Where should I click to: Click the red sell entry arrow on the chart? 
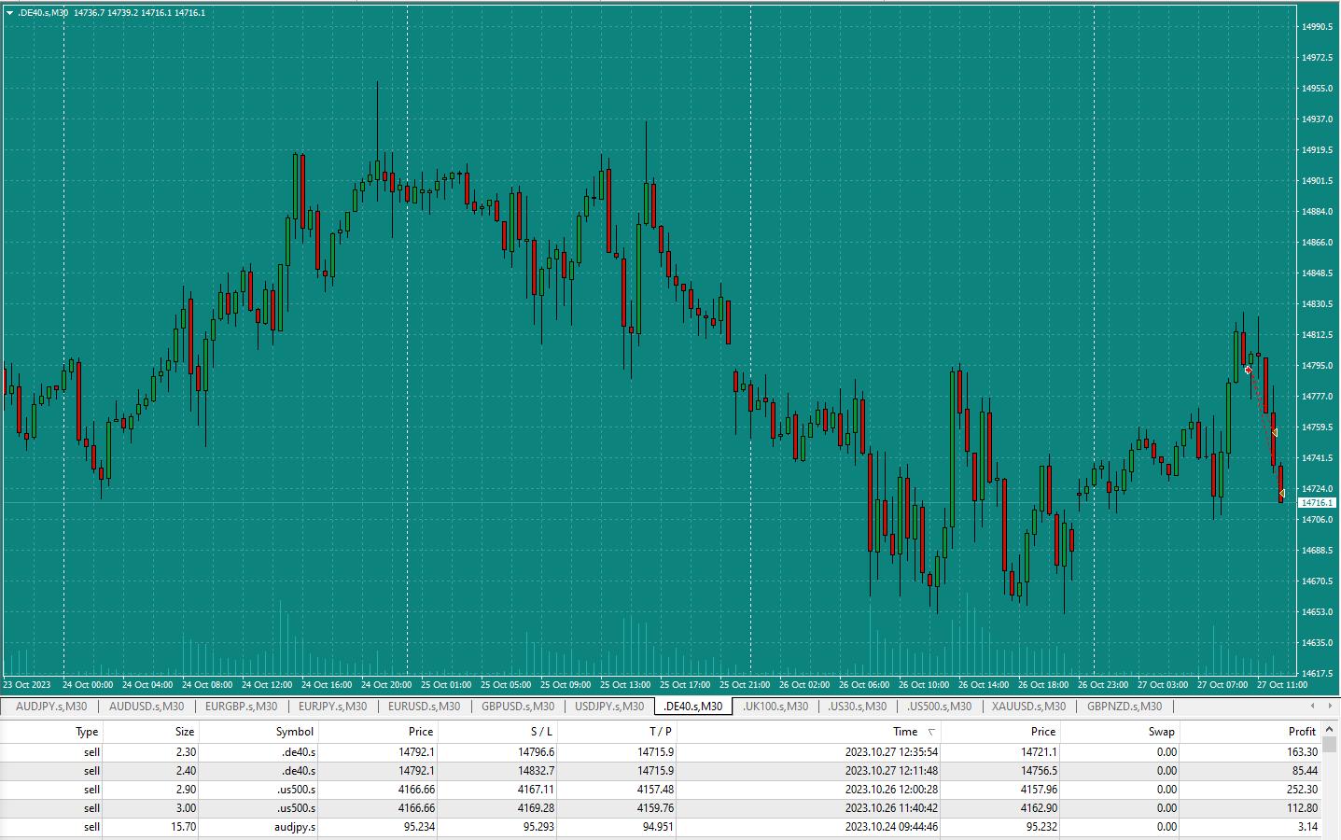[1249, 371]
